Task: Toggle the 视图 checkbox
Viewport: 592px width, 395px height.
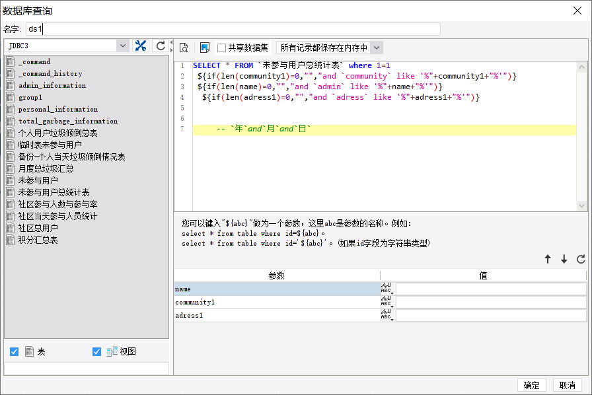Action: click(x=97, y=352)
